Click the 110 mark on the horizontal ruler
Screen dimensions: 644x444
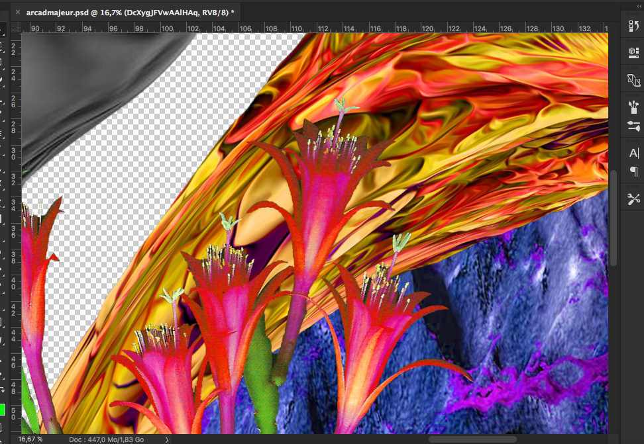click(296, 28)
